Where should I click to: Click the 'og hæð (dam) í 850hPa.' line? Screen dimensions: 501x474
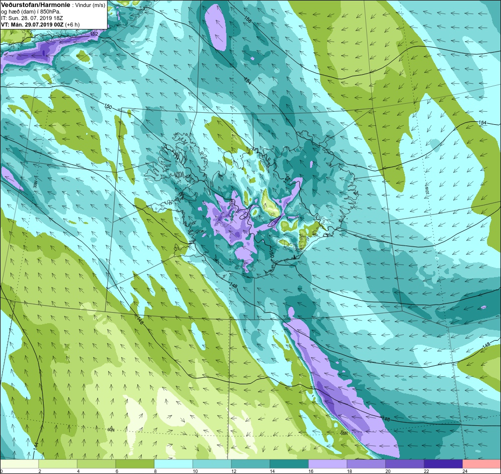31,12
